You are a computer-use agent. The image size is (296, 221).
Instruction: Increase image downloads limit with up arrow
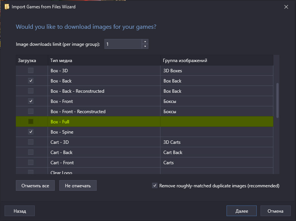click(x=145, y=42)
